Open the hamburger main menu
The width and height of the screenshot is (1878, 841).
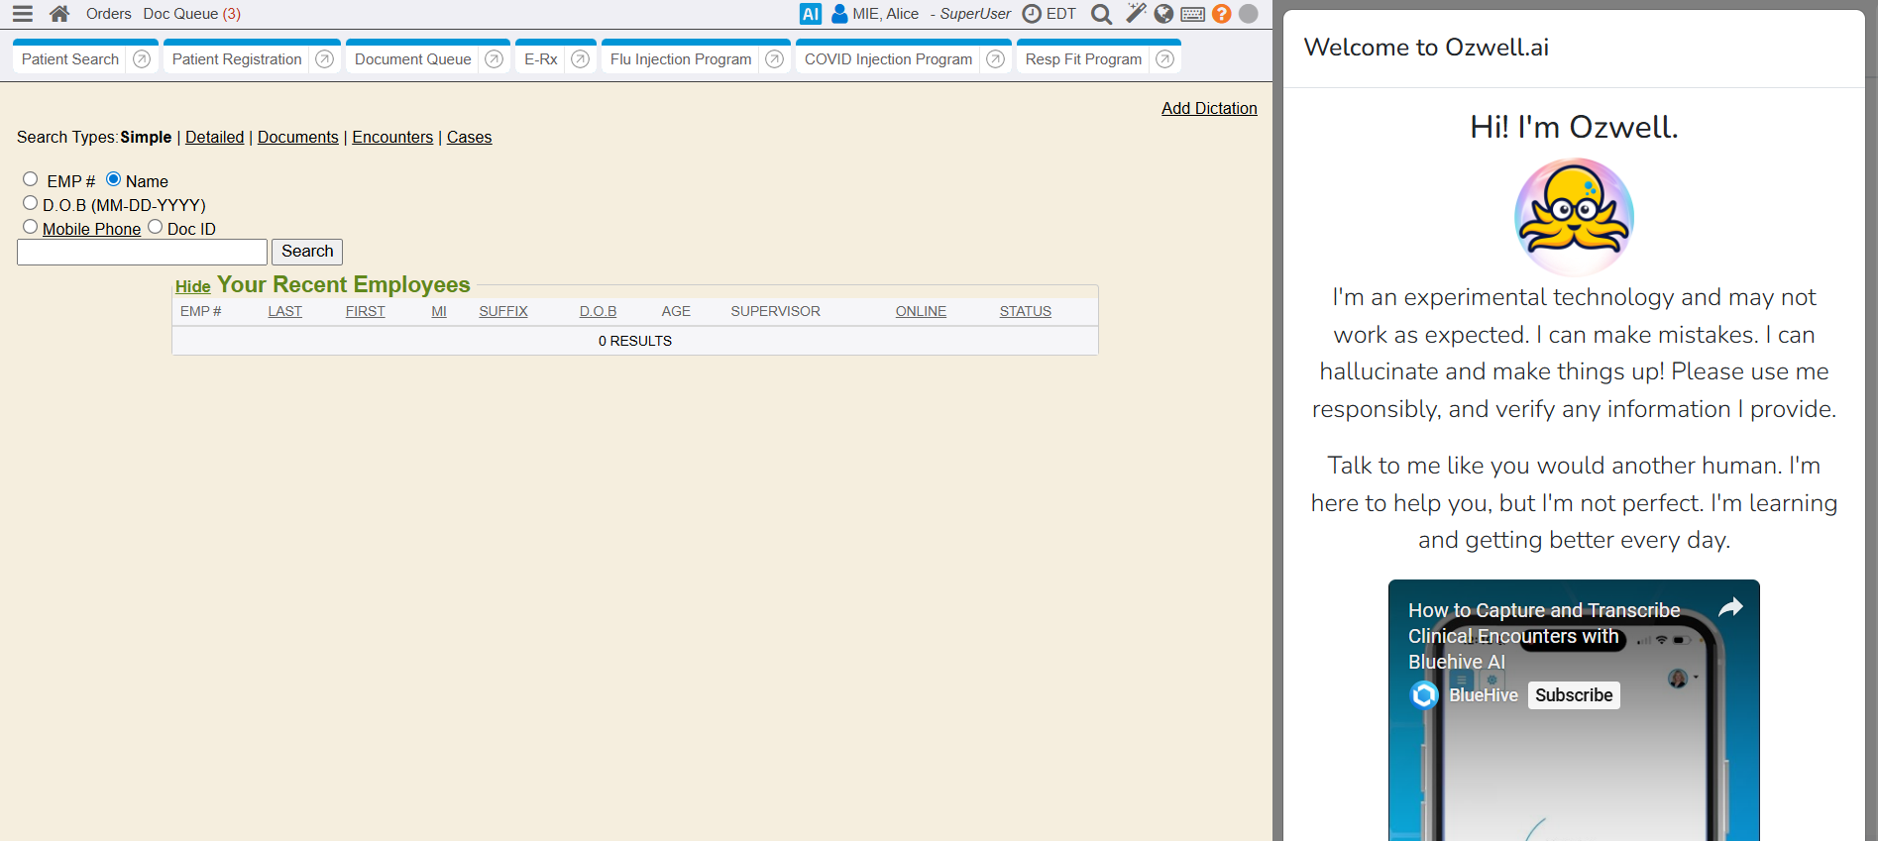tap(22, 14)
